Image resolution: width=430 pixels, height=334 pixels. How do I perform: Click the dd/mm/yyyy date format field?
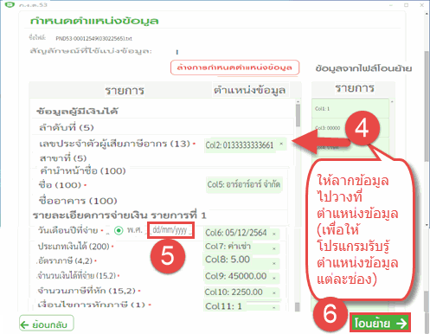pos(170,230)
